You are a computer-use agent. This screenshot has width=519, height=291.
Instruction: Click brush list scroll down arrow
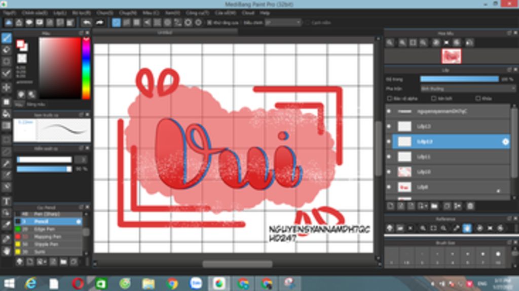[86, 253]
